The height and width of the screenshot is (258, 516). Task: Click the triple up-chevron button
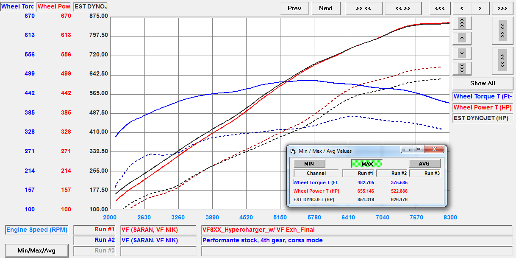[462, 23]
